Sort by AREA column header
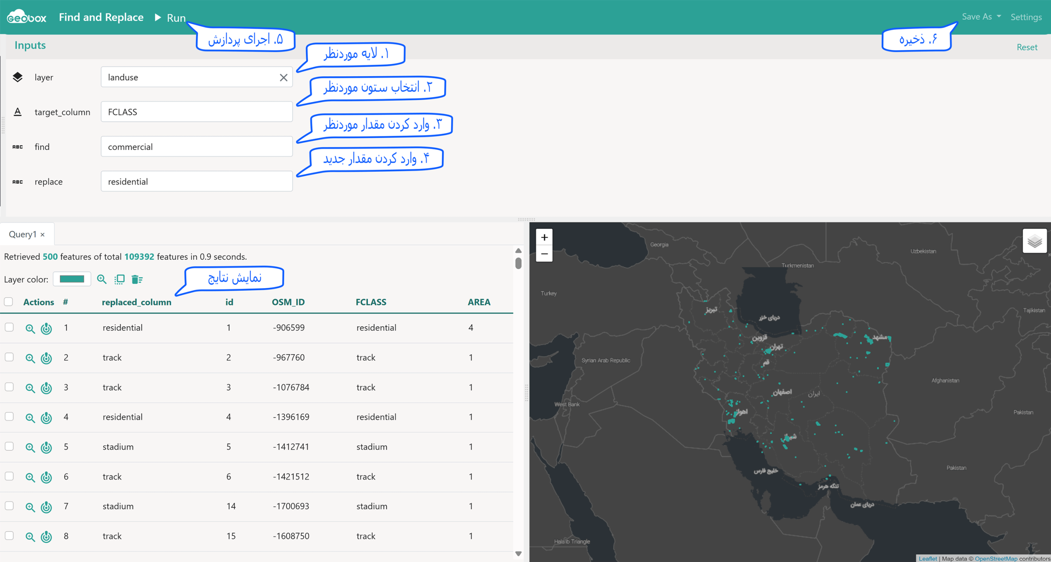The height and width of the screenshot is (562, 1051). 479,302
